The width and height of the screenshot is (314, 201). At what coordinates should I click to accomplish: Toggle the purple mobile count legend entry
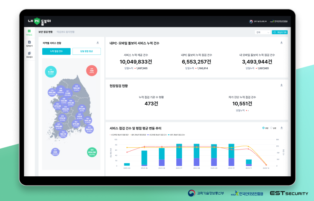tap(157, 135)
